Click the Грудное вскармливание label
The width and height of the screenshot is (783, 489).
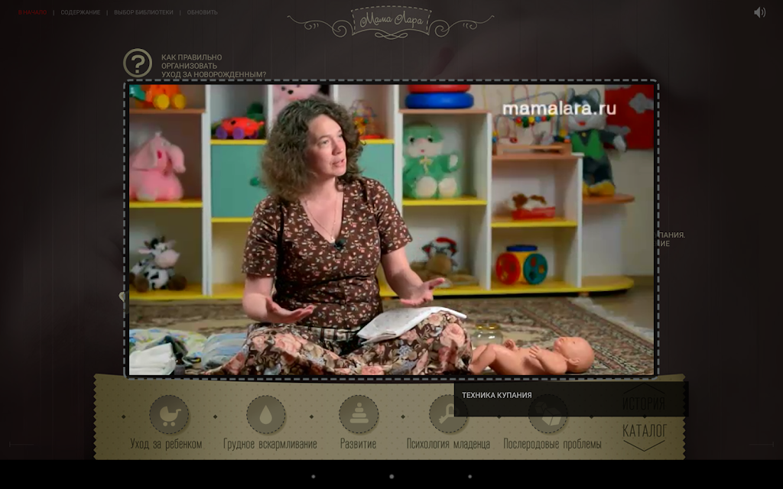point(270,444)
